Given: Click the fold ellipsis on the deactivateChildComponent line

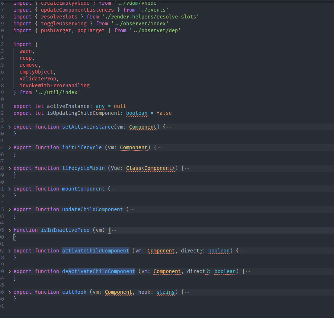Looking at the screenshot, I should pyautogui.click(x=248, y=271).
